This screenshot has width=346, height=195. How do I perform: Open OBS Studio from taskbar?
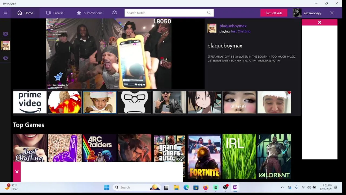click(x=225, y=187)
